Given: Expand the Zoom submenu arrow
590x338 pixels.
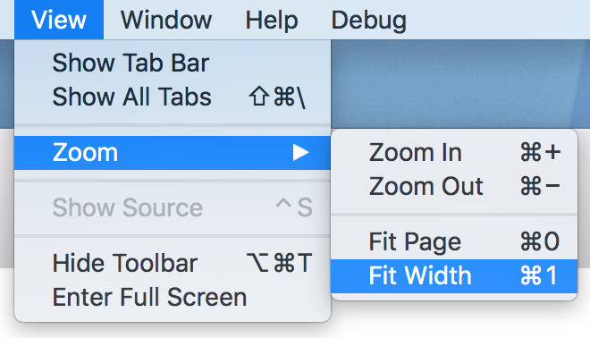Looking at the screenshot, I should [300, 152].
